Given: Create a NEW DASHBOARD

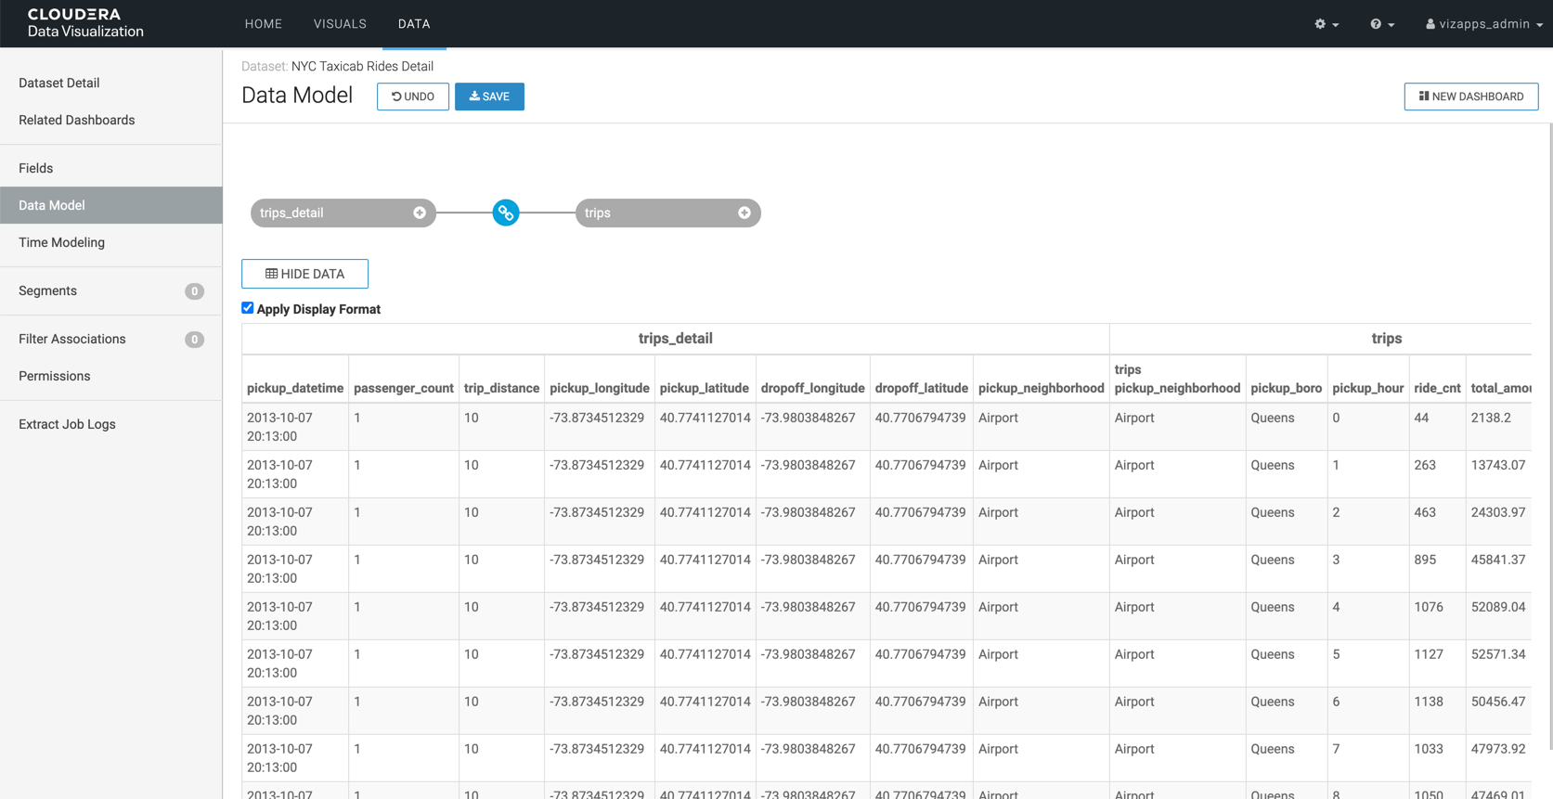Looking at the screenshot, I should (1470, 97).
